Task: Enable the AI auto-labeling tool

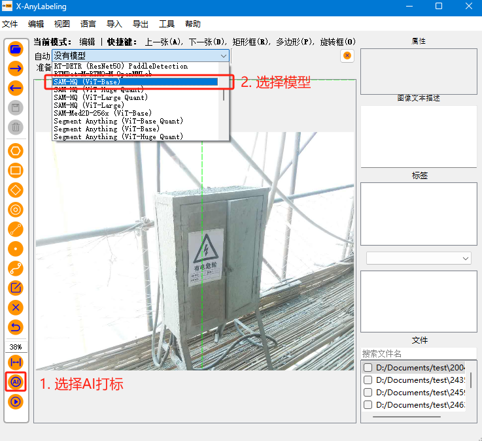Action: click(x=16, y=382)
